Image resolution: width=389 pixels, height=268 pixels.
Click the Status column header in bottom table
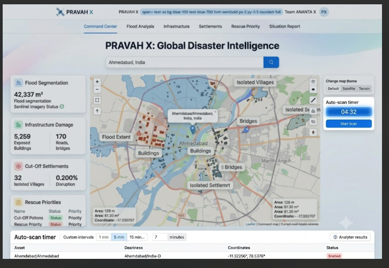point(332,248)
